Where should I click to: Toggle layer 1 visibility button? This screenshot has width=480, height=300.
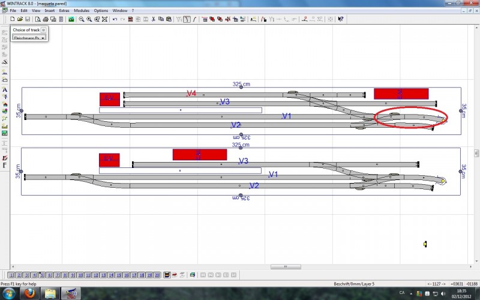[x=11, y=275]
